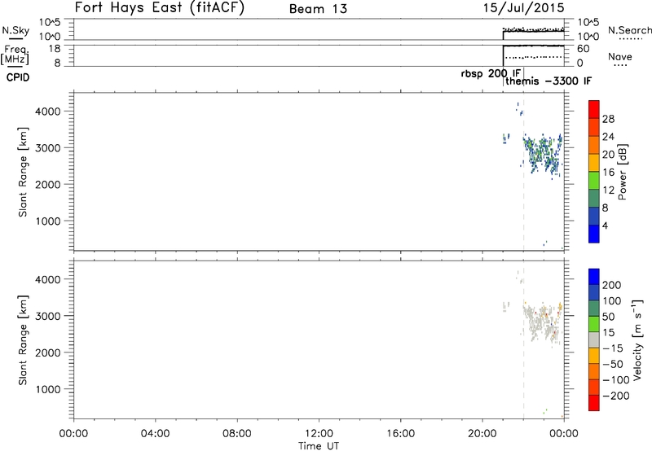This screenshot has width=652, height=451.
Task: Click the title 'Fort Hays East (fitACF)'
Action: [x=159, y=7]
